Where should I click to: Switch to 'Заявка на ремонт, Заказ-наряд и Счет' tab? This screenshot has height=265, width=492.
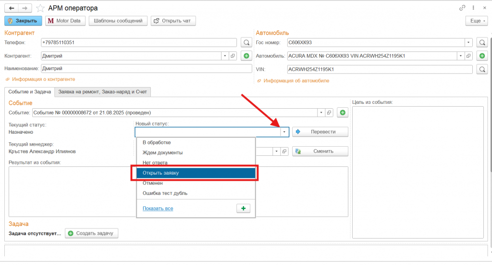pos(103,91)
